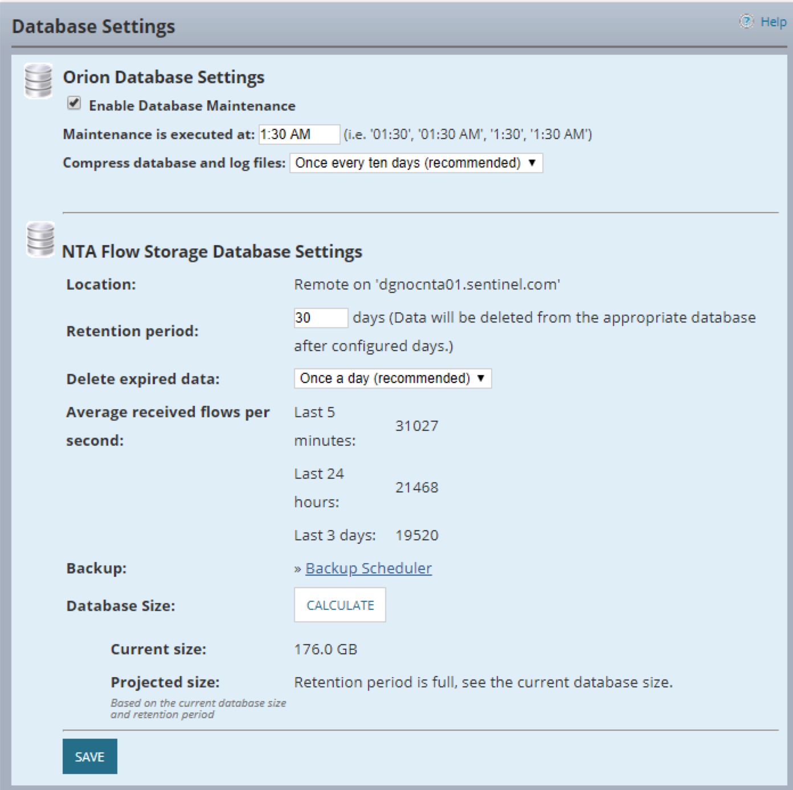793x790 pixels.
Task: Click the NTA Flow Storage database icon
Action: point(40,239)
